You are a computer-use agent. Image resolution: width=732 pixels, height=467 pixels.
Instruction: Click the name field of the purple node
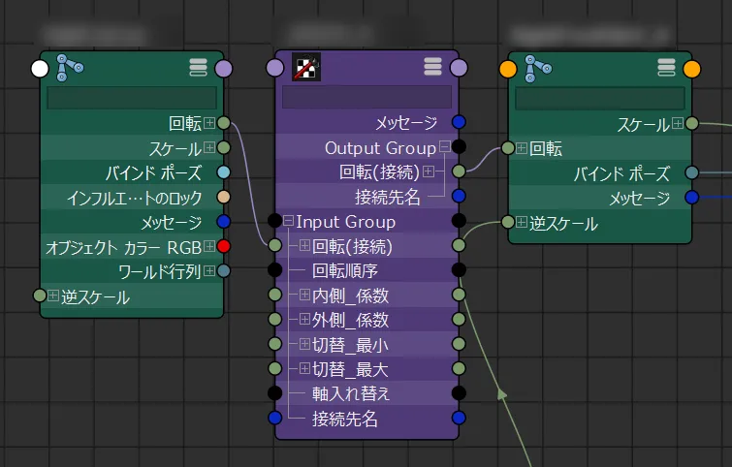(366, 97)
